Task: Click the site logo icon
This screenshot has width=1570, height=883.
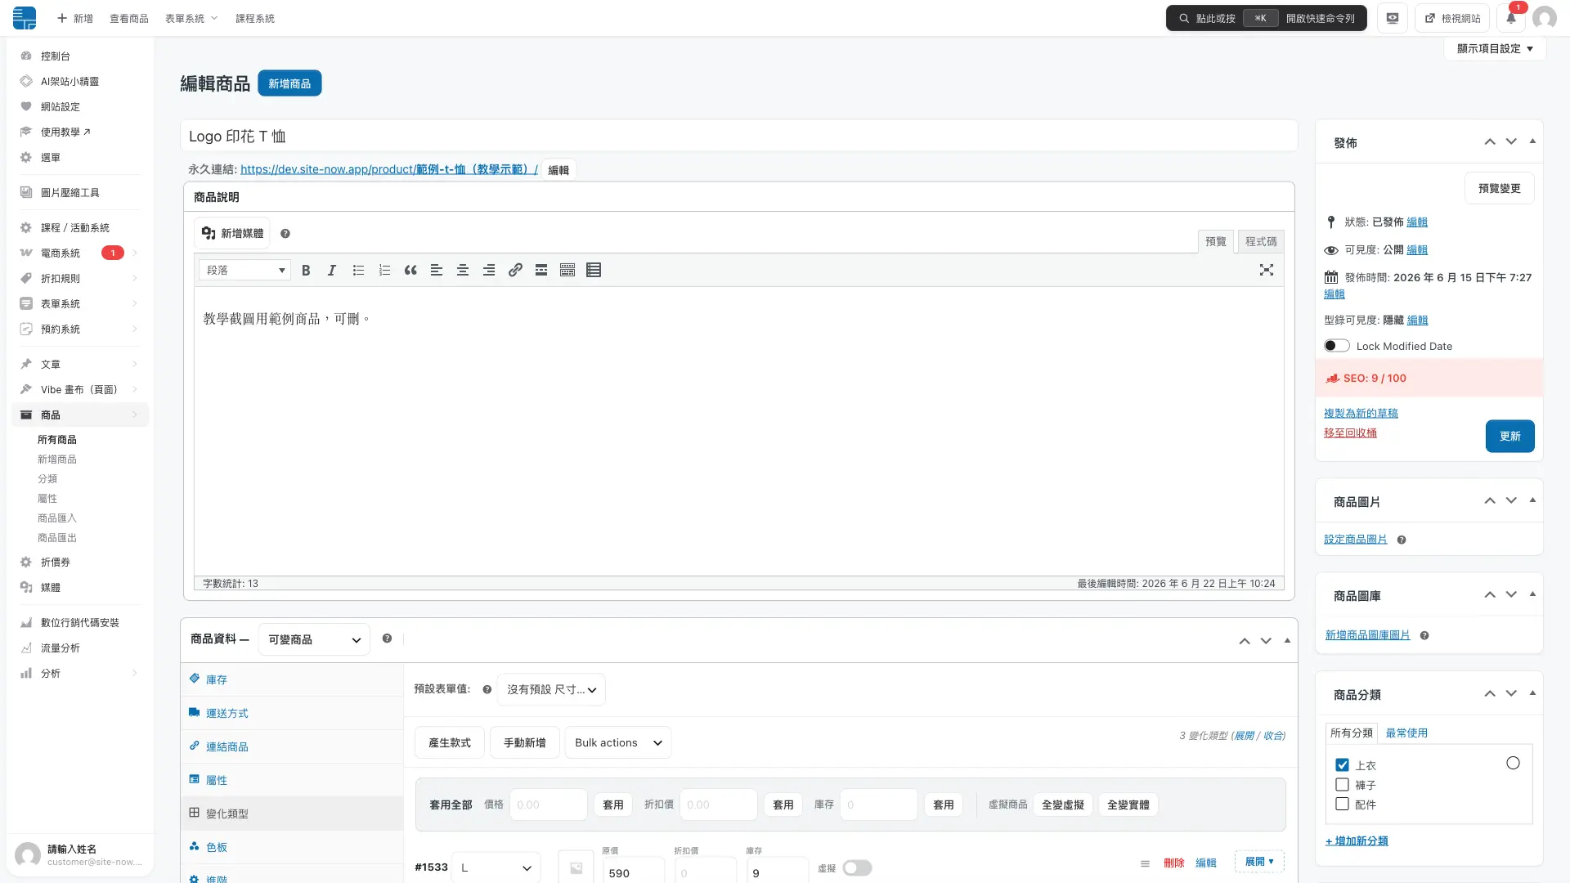Action: pos(25,18)
